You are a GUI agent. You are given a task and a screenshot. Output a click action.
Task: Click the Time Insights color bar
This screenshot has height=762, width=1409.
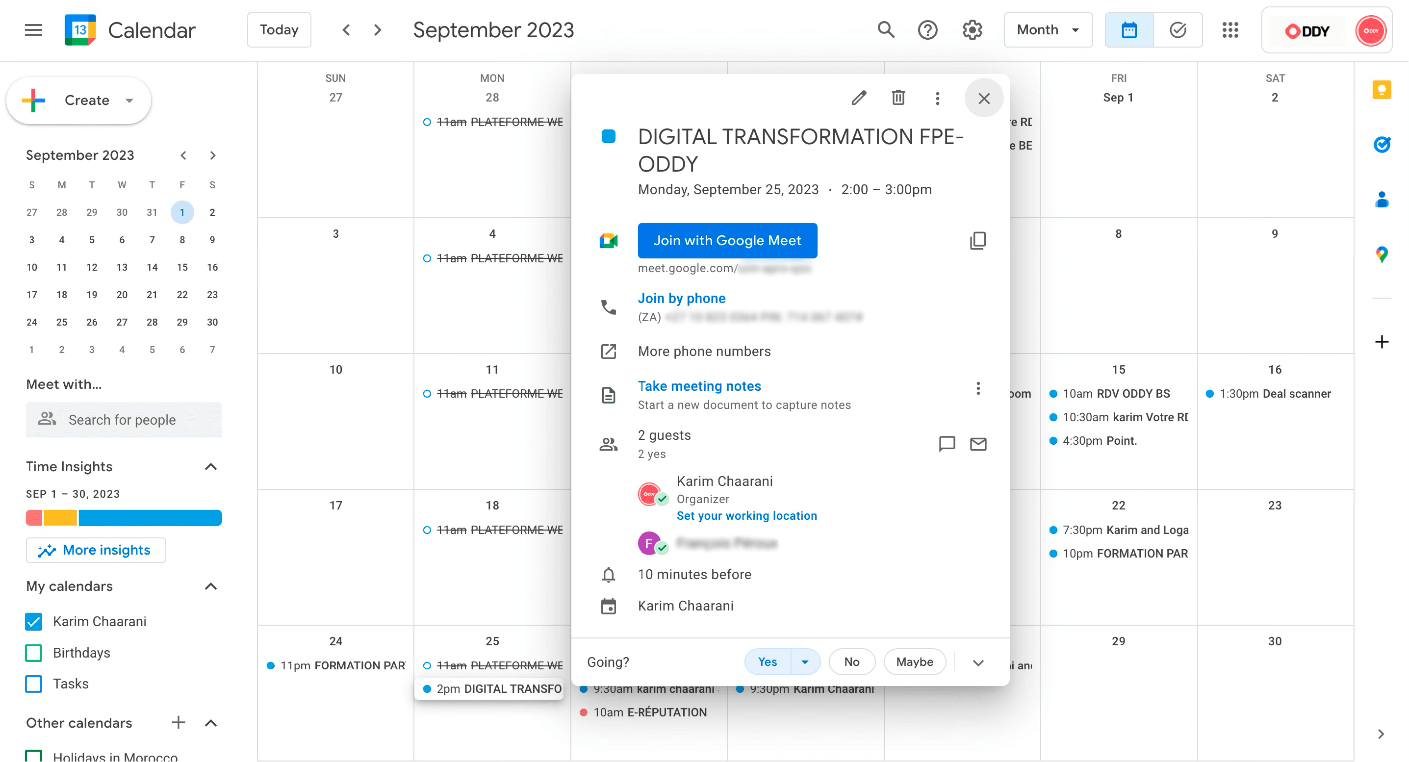(124, 517)
